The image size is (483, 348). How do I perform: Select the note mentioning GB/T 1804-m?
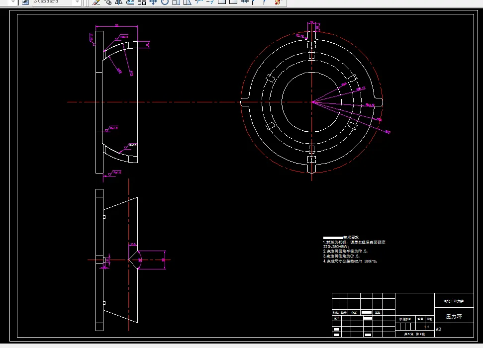click(x=350, y=261)
